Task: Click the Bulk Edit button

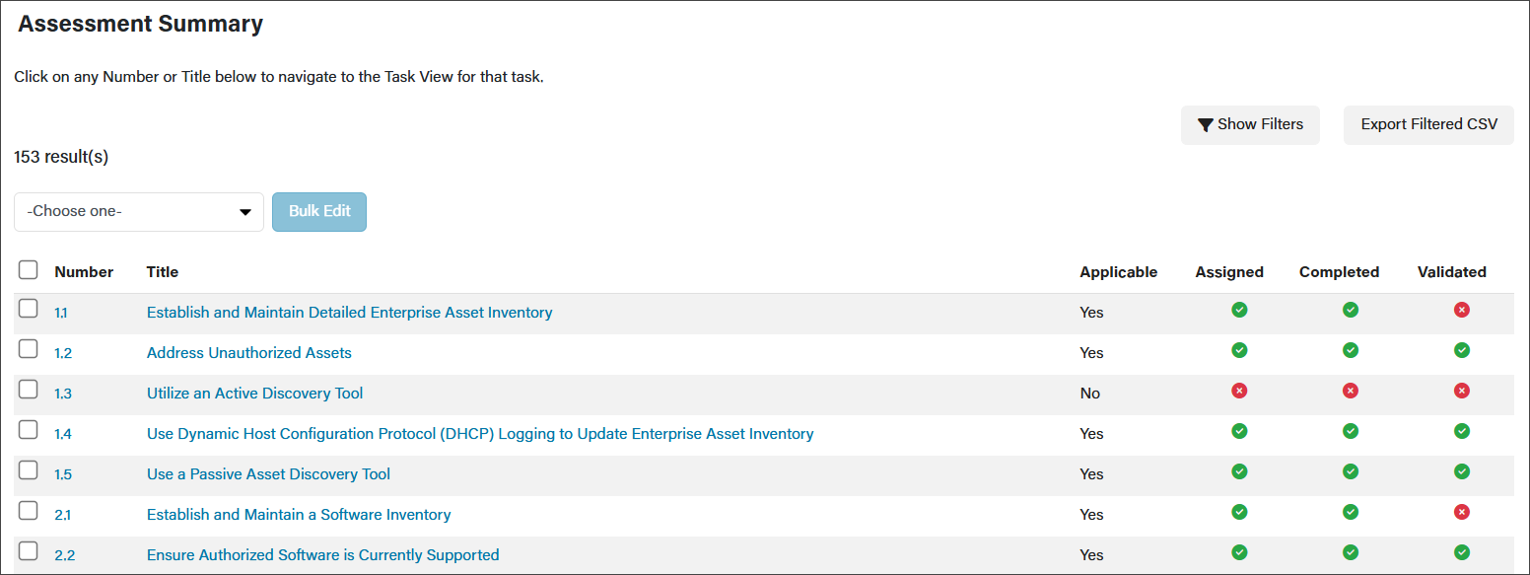Action: pyautogui.click(x=319, y=212)
